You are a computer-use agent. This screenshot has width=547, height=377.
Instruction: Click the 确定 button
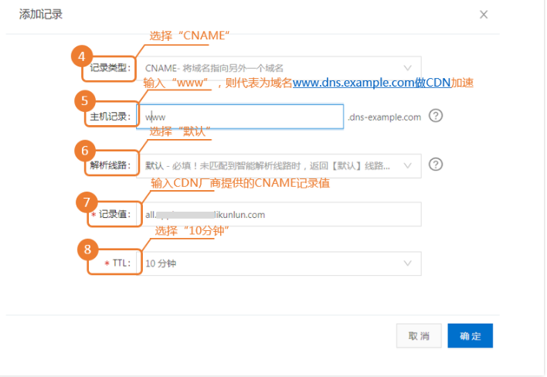pos(471,336)
